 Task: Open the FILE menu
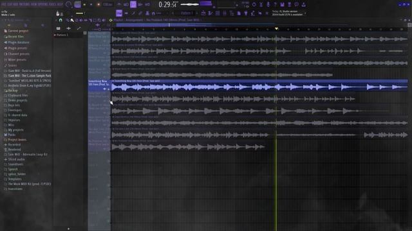[4, 4]
